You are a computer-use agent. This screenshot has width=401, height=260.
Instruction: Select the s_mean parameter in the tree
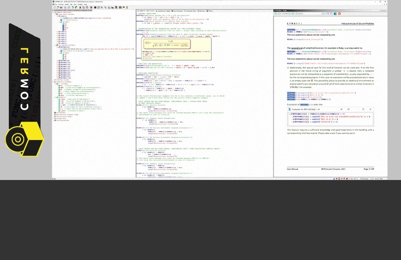[74, 99]
